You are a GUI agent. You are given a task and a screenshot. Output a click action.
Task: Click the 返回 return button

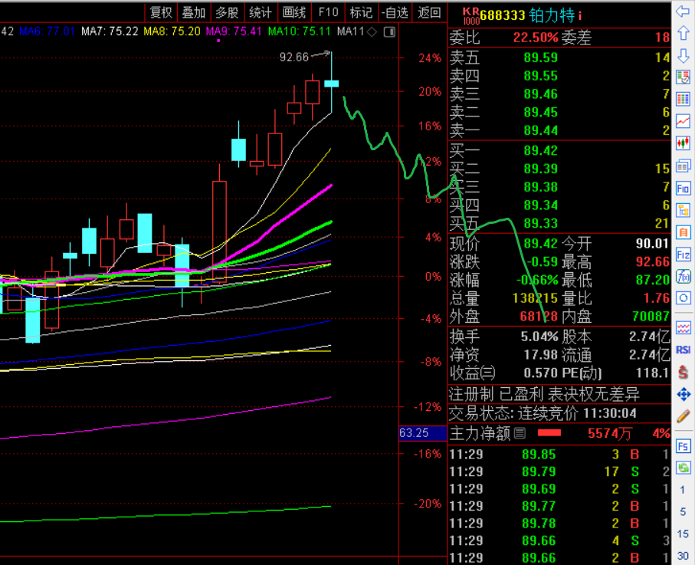429,12
